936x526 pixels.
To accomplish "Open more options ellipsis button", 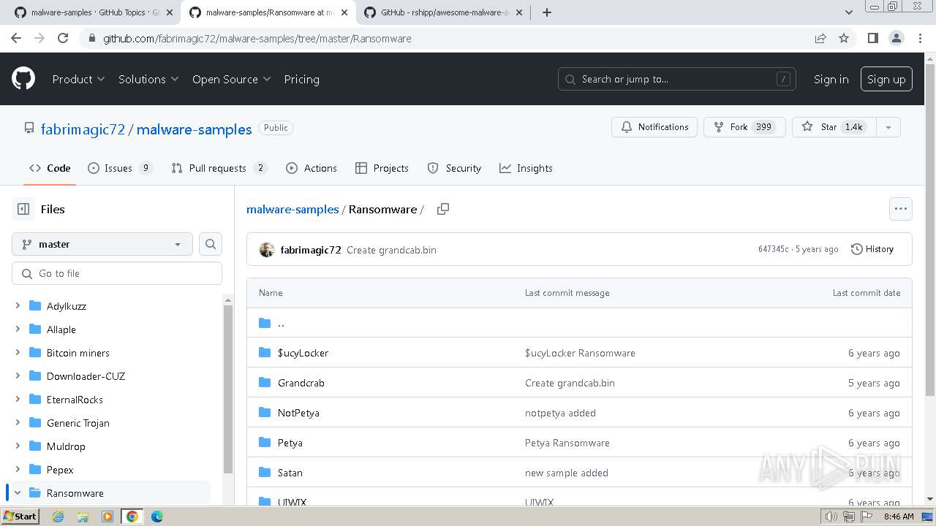I will coord(901,209).
